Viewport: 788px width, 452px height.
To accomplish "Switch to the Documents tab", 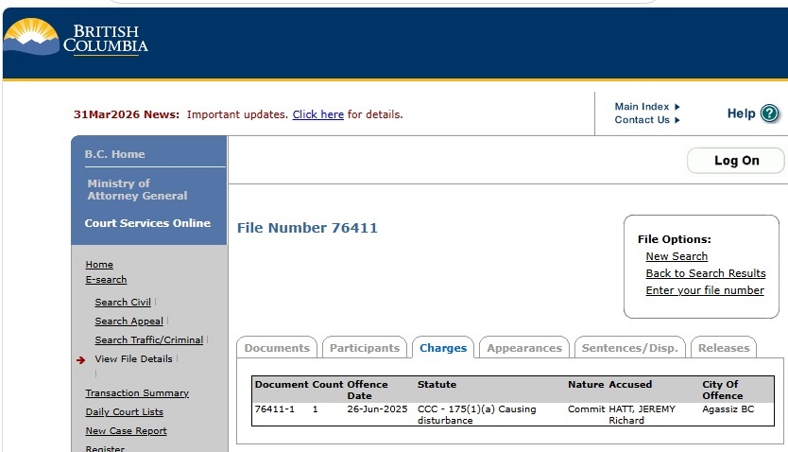I will pos(277,347).
